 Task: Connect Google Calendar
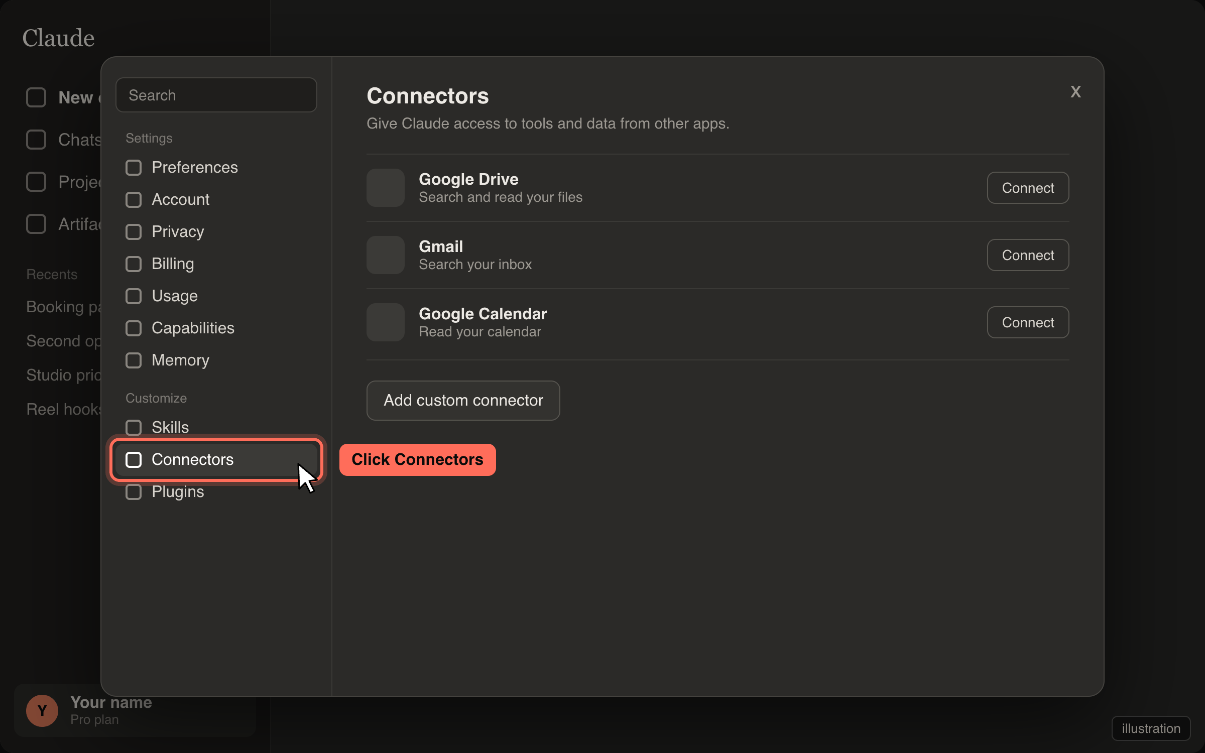[x=1028, y=322]
